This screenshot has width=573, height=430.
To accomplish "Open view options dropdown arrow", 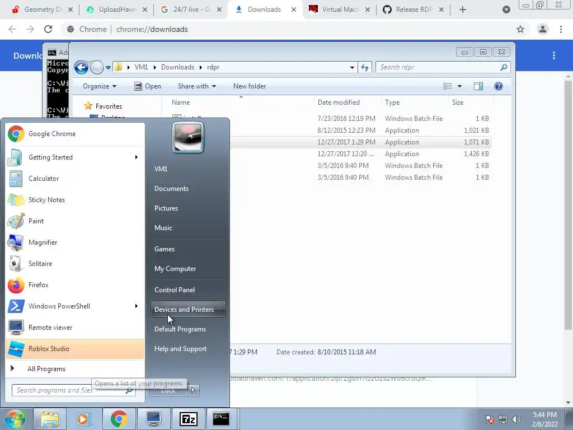I will point(460,86).
